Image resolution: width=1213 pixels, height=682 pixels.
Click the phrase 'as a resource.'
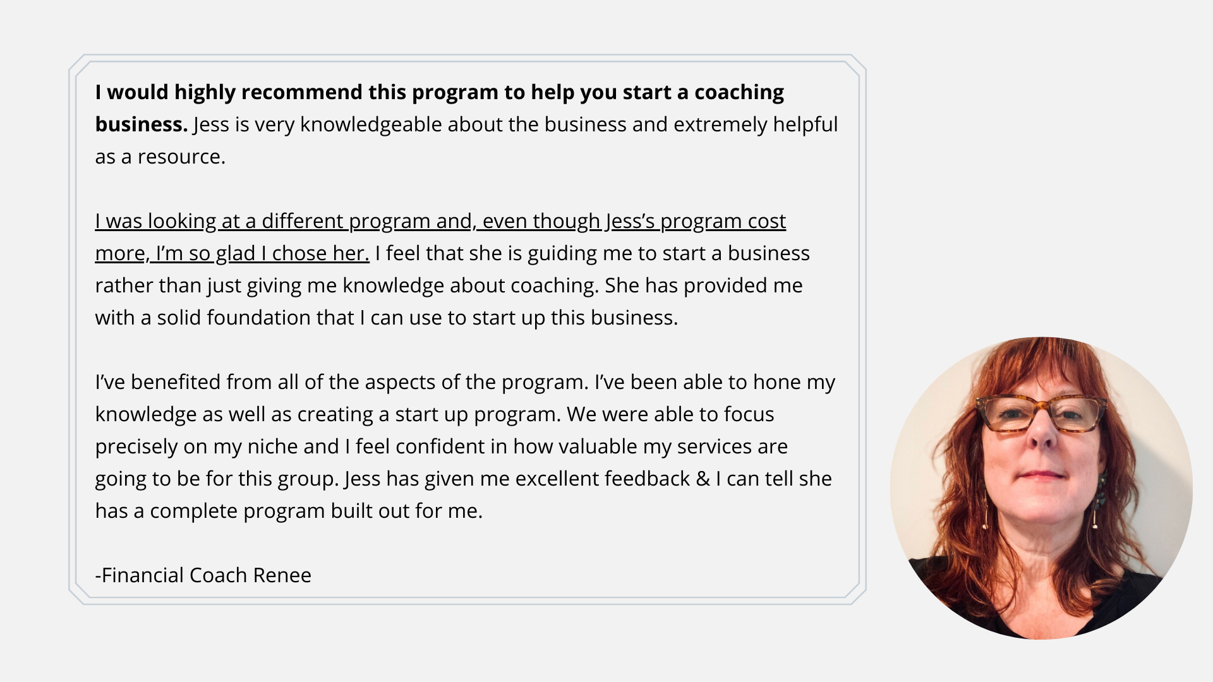(x=160, y=157)
